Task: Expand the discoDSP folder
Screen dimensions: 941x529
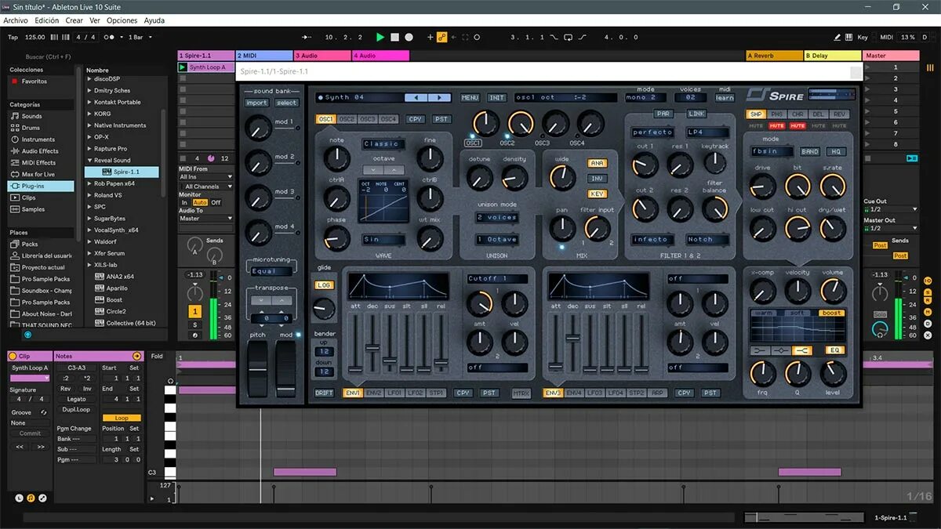Action: [x=89, y=79]
